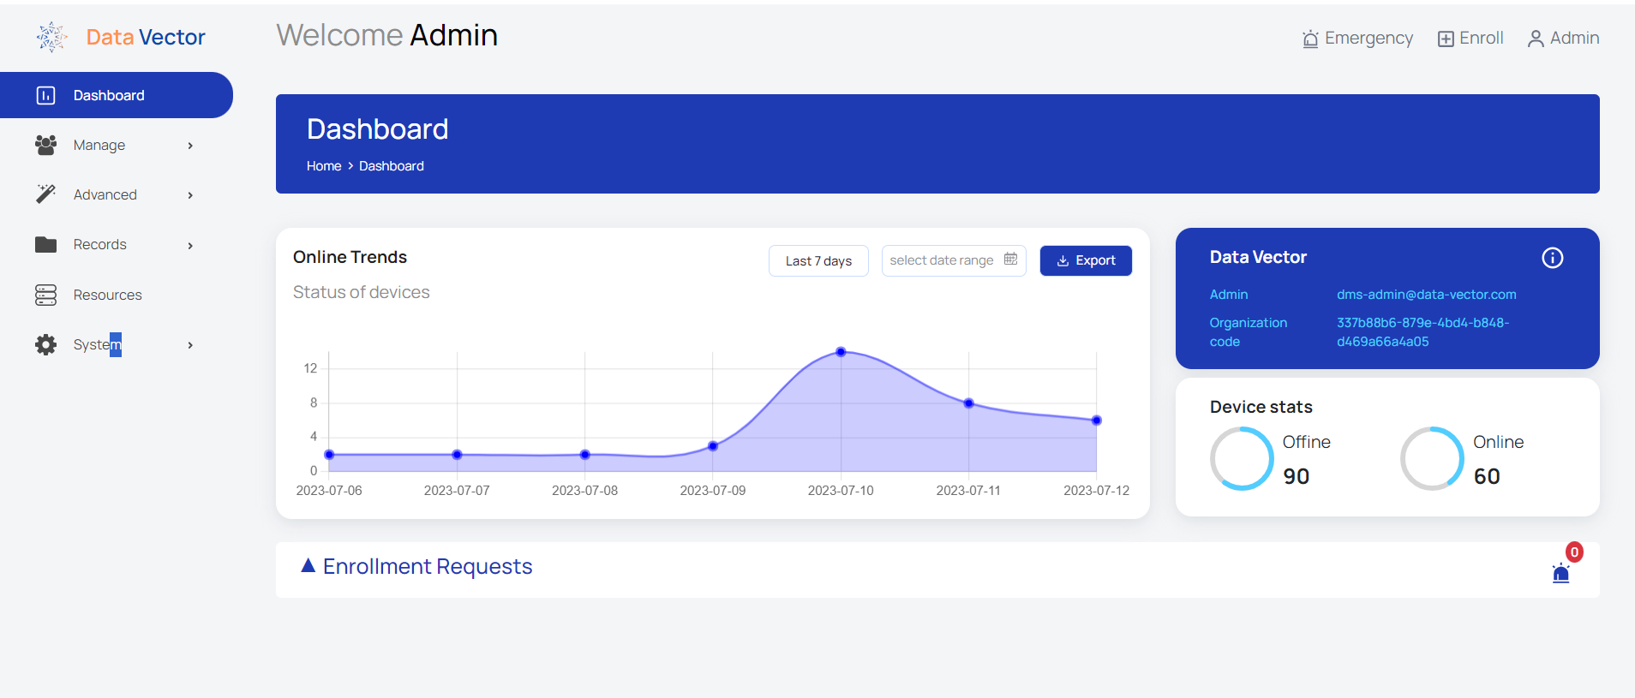Click the Data Vector logo icon
The width and height of the screenshot is (1635, 698).
(51, 37)
